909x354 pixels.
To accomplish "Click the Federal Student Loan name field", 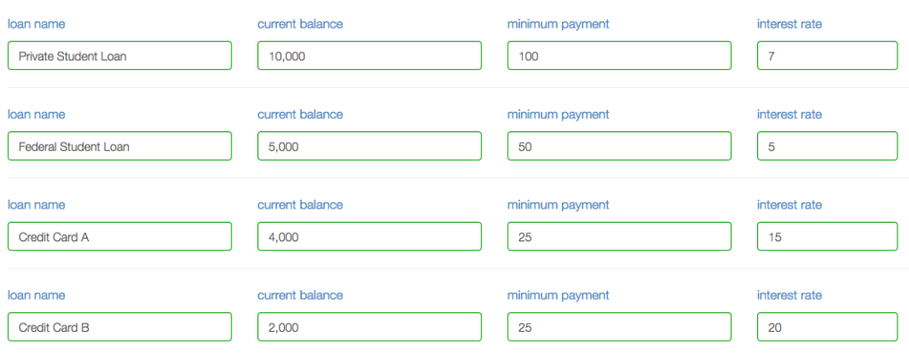I will (x=120, y=146).
